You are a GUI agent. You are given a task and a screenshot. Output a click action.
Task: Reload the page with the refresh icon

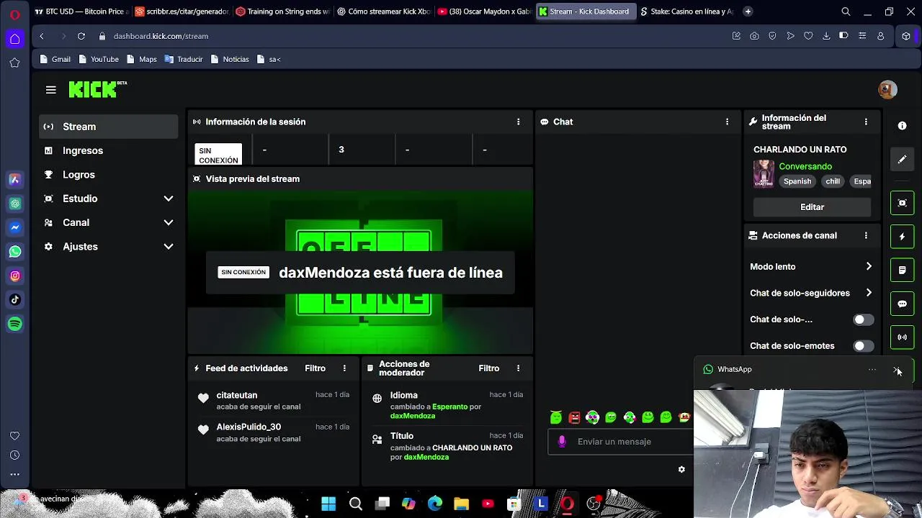(x=81, y=36)
